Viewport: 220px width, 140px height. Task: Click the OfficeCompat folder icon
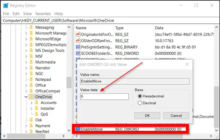31,91
